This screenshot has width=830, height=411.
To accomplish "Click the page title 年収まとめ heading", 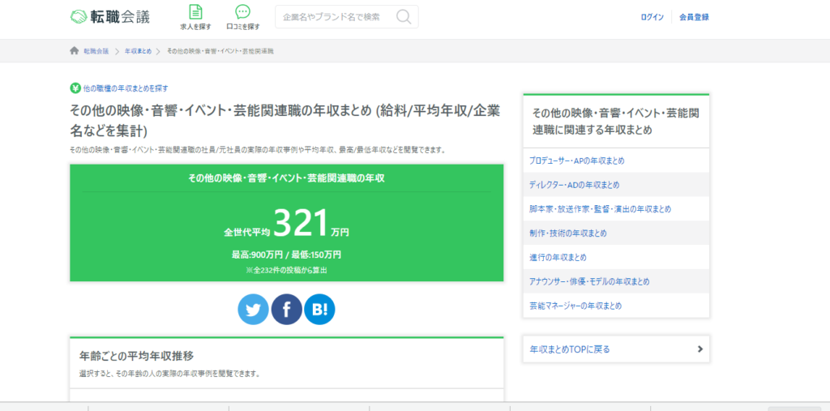I will pyautogui.click(x=285, y=121).
